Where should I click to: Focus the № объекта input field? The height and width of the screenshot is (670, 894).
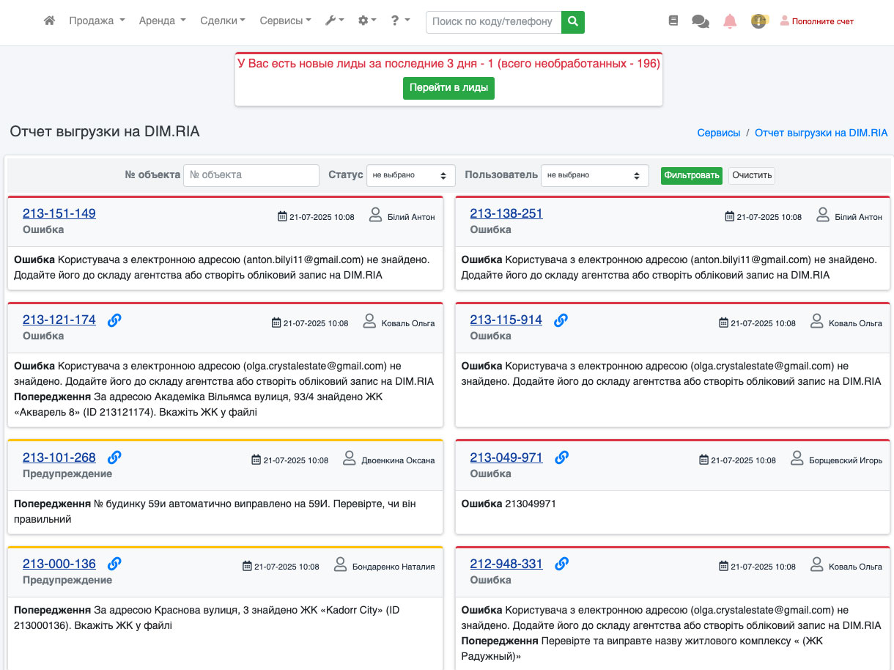click(251, 176)
